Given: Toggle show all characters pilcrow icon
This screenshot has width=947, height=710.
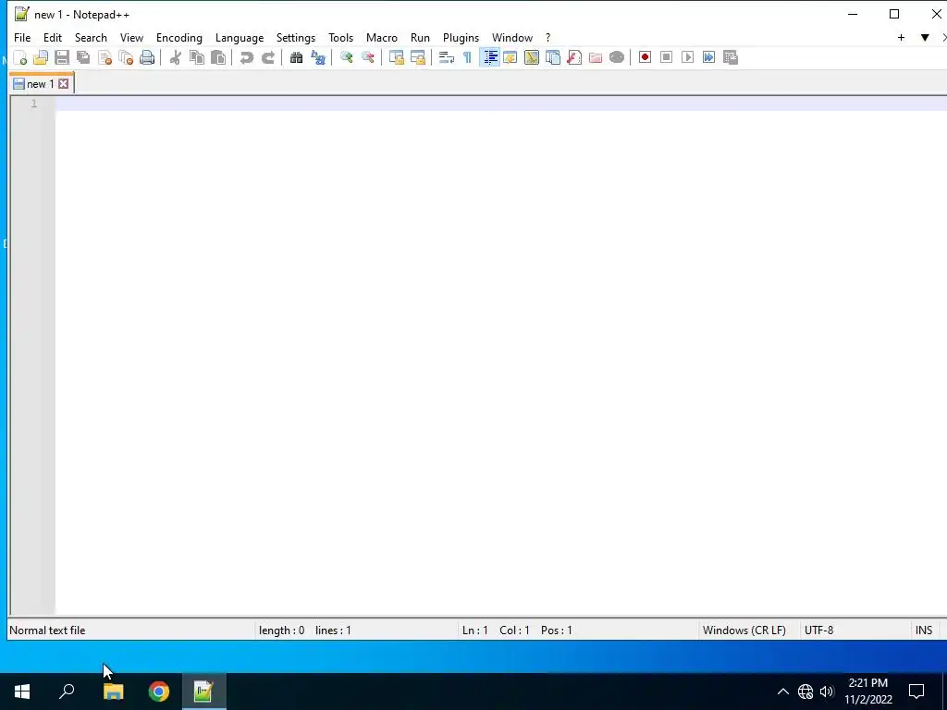Looking at the screenshot, I should pyautogui.click(x=467, y=57).
